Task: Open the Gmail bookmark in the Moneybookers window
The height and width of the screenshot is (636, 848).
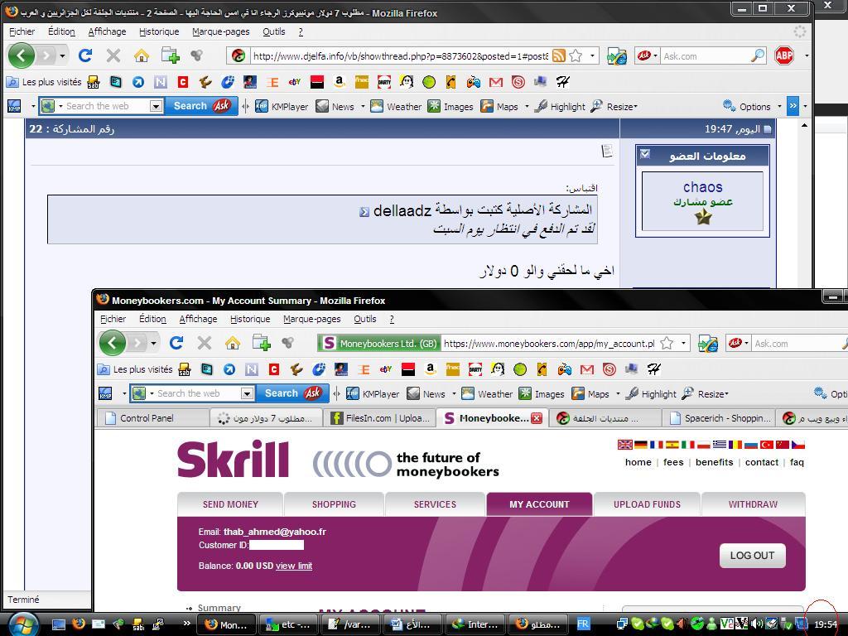Action: 587,369
